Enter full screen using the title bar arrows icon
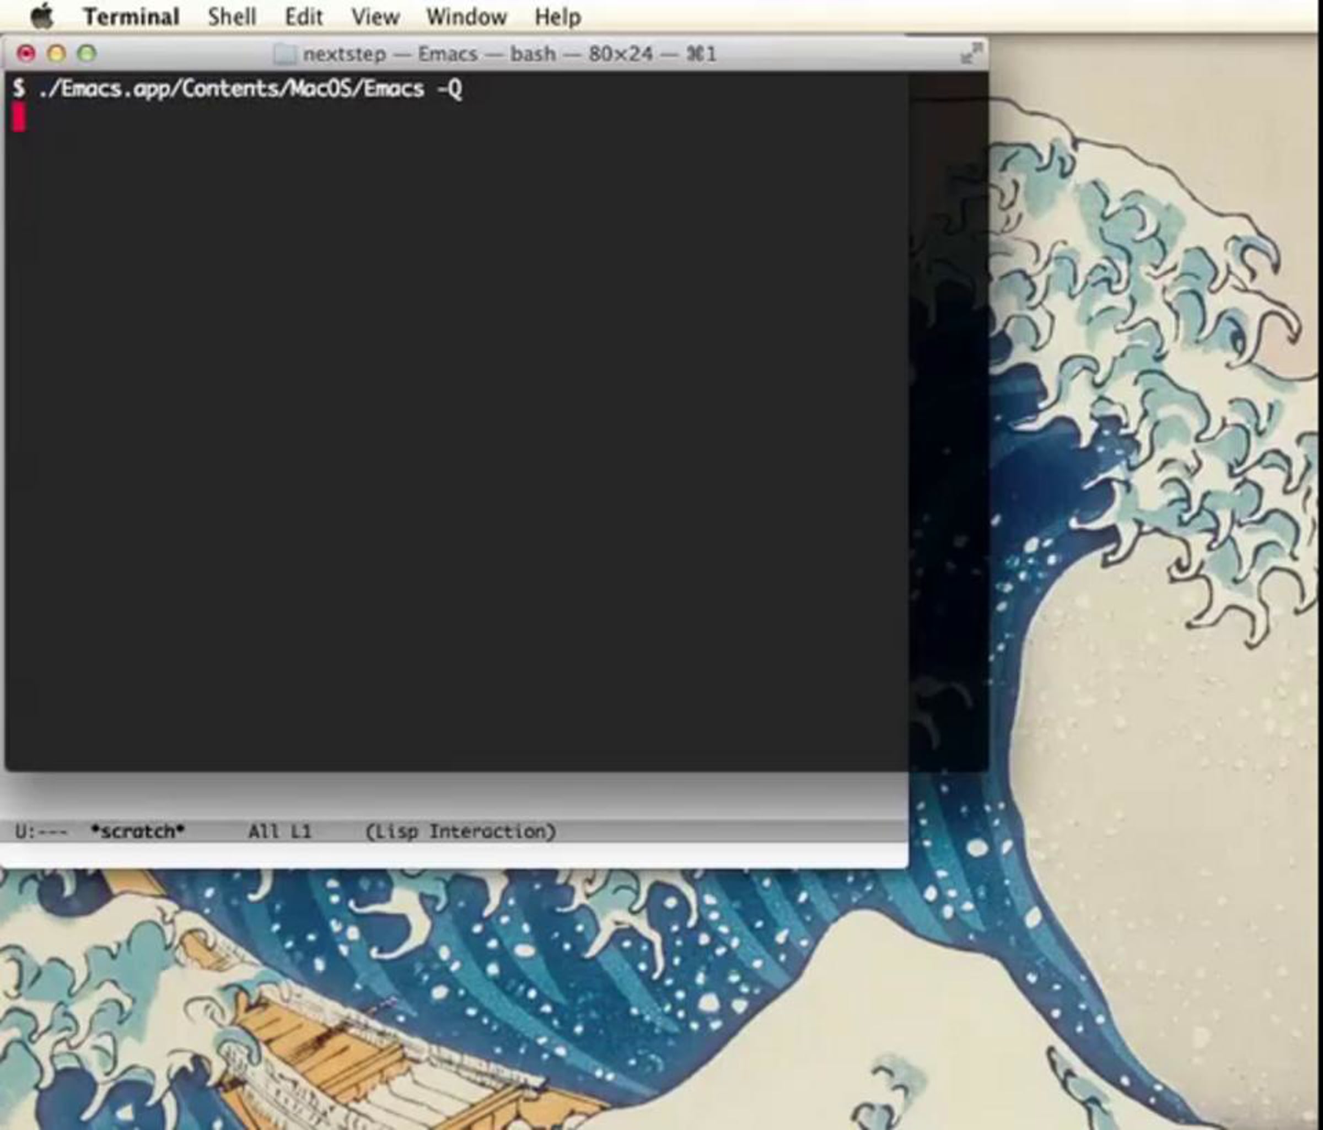 click(971, 53)
